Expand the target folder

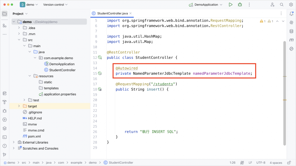(x=19, y=106)
